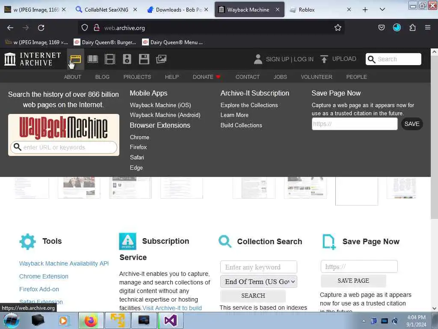This screenshot has width=438, height=329.
Task: Open Wayback Machine Availability API link
Action: point(64,263)
